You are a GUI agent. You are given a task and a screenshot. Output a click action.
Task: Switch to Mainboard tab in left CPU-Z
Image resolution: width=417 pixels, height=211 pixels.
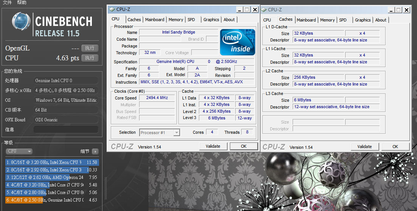pyautogui.click(x=155, y=20)
